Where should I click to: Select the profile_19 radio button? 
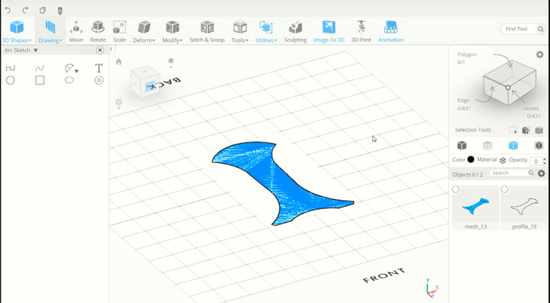click(x=504, y=189)
